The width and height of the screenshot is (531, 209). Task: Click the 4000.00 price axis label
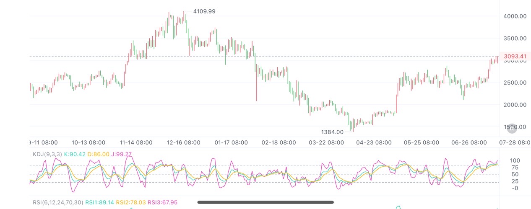coord(515,16)
